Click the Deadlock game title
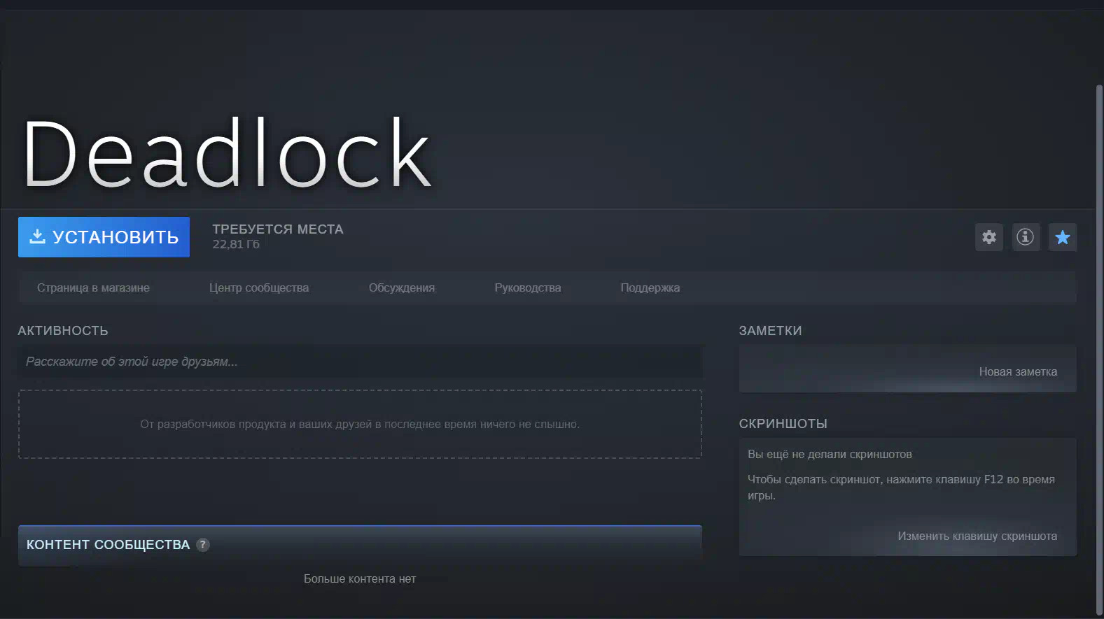 point(227,154)
